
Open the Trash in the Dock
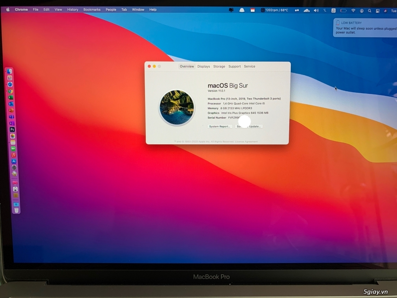16,210
